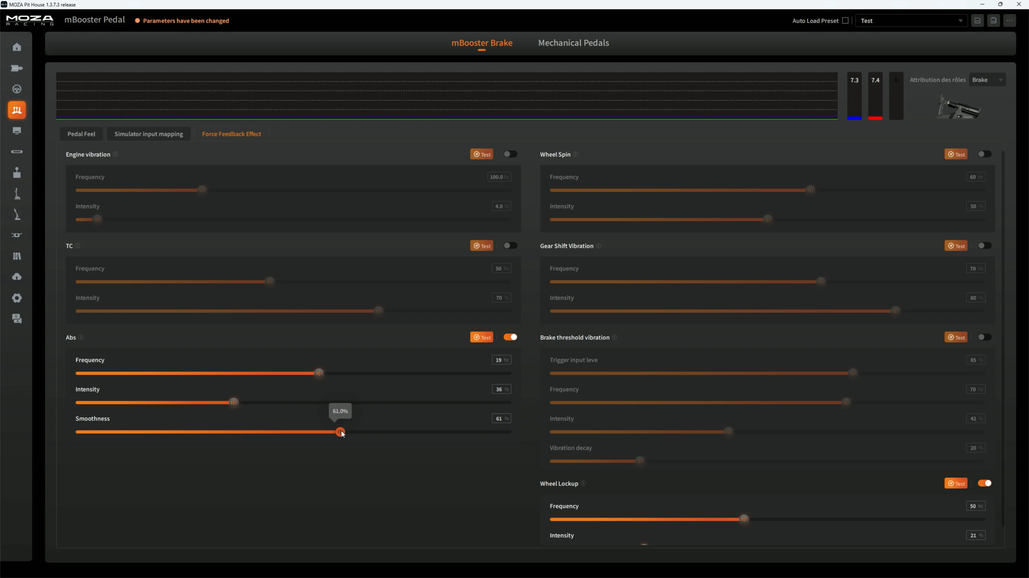The height and width of the screenshot is (578, 1029).
Task: Click the save-as preset icon
Action: tap(993, 21)
